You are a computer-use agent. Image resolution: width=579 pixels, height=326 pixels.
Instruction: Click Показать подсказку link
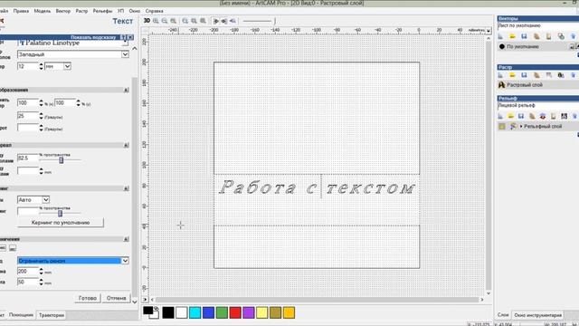click(93, 37)
